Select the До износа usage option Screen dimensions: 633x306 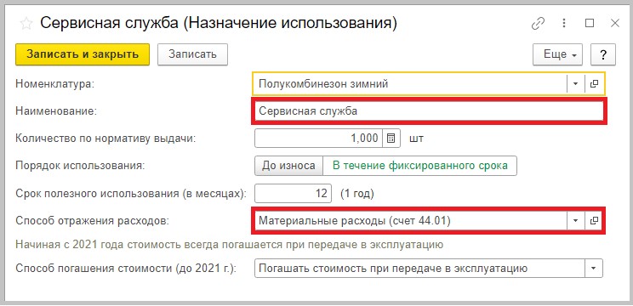point(288,166)
